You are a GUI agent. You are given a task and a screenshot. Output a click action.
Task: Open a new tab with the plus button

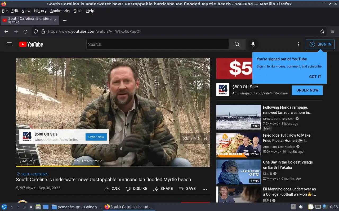[x=65, y=20]
